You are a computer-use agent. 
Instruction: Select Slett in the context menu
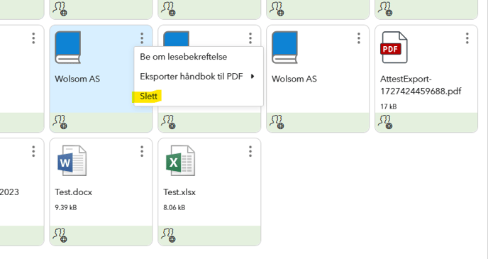148,97
